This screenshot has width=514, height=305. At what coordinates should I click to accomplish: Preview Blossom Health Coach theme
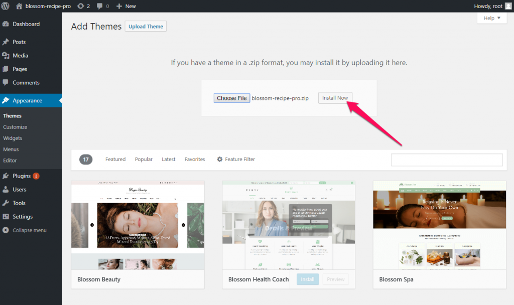[336, 279]
